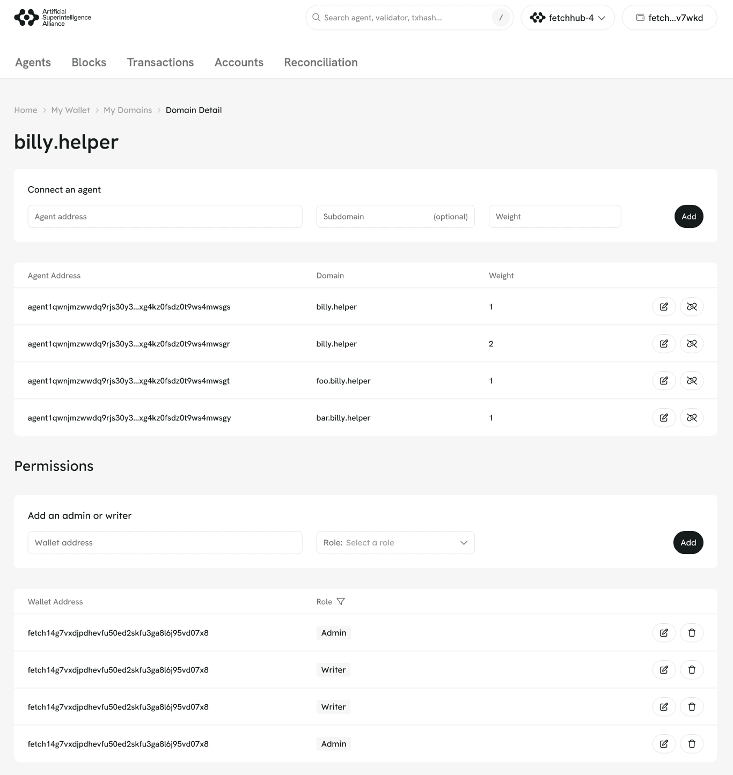Viewport: 733px width, 775px height.
Task: Click the Agent address input field
Action: pos(165,217)
